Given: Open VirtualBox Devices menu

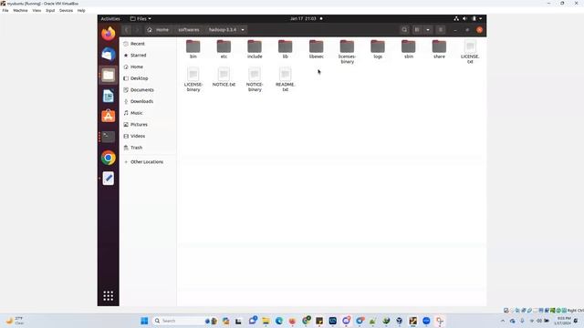Looking at the screenshot, I should (x=66, y=10).
